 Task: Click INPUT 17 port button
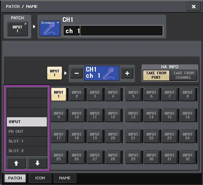(59, 136)
